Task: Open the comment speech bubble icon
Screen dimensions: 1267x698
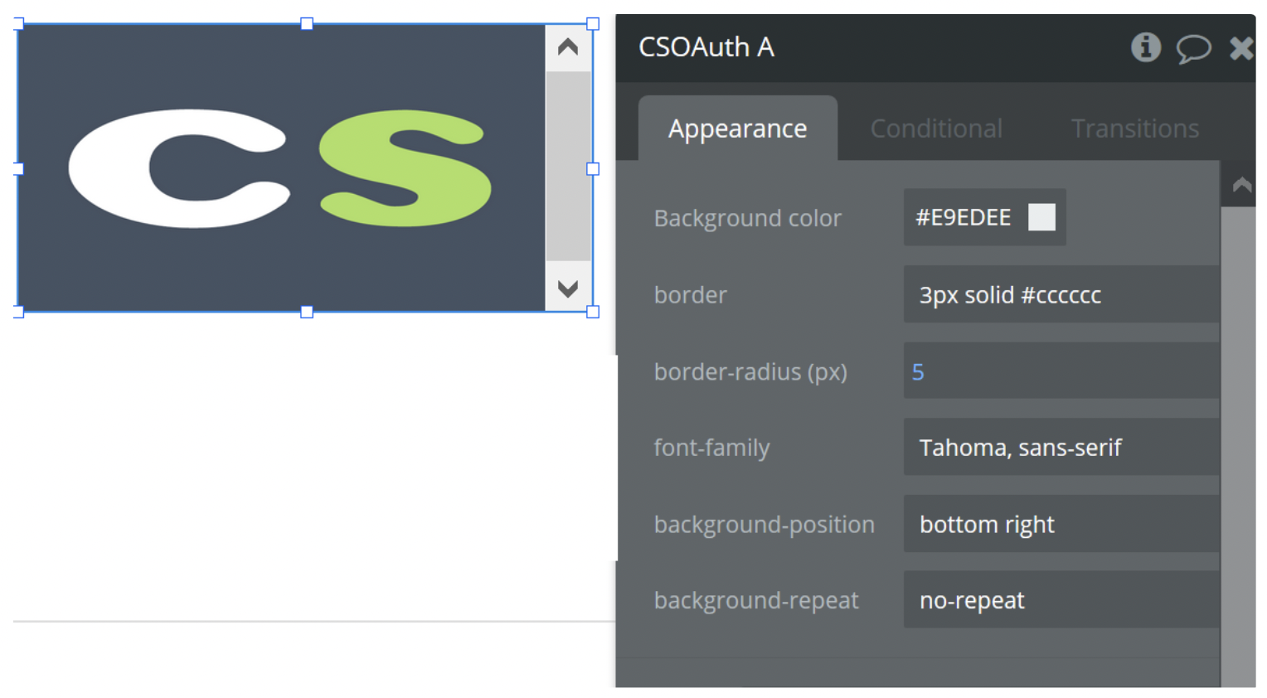Action: 1193,48
